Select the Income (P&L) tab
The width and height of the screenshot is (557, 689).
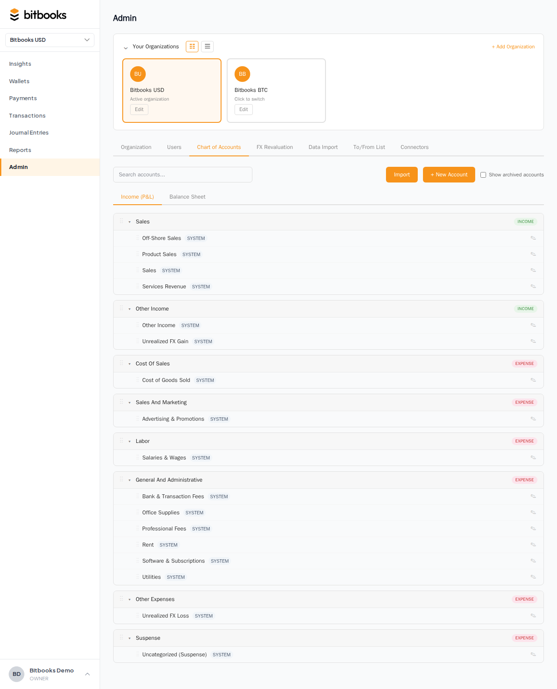pos(138,197)
